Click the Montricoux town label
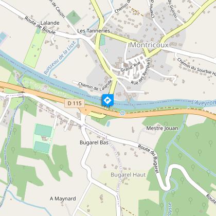 [x=149, y=45]
